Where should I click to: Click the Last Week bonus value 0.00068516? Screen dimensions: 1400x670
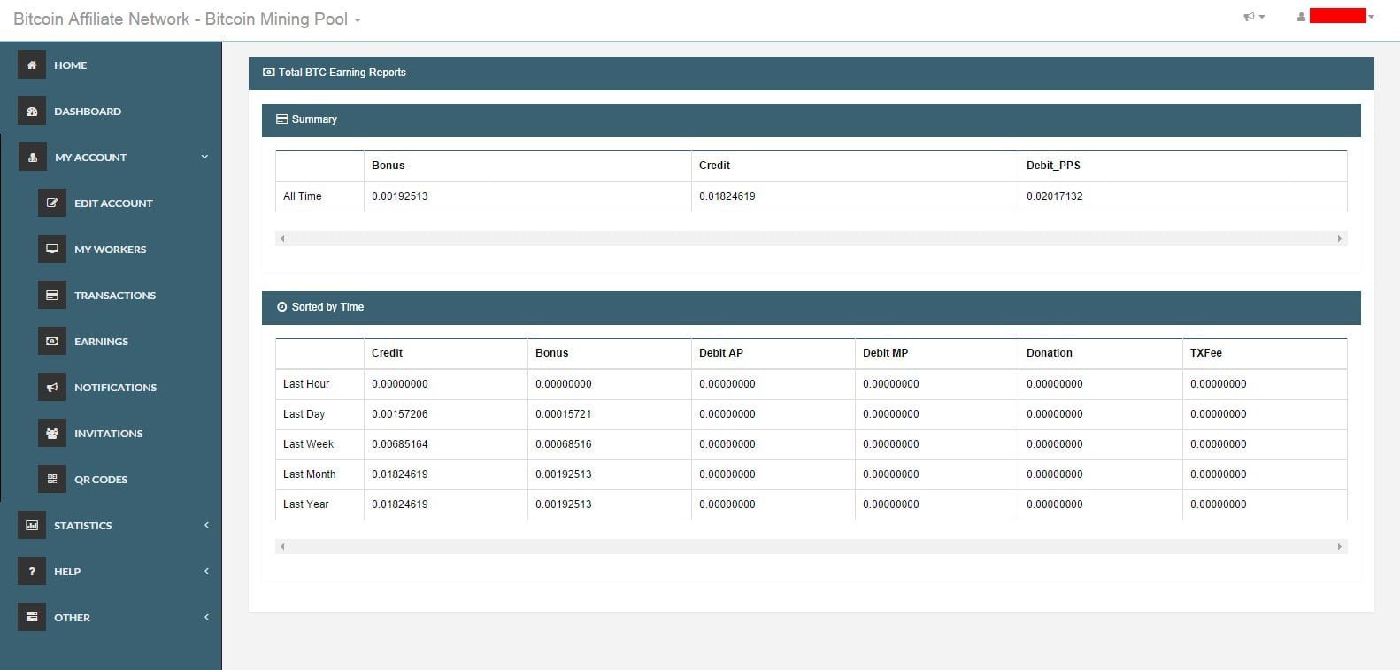(x=564, y=444)
